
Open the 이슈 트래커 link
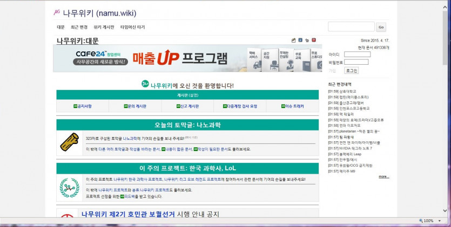tap(294, 106)
